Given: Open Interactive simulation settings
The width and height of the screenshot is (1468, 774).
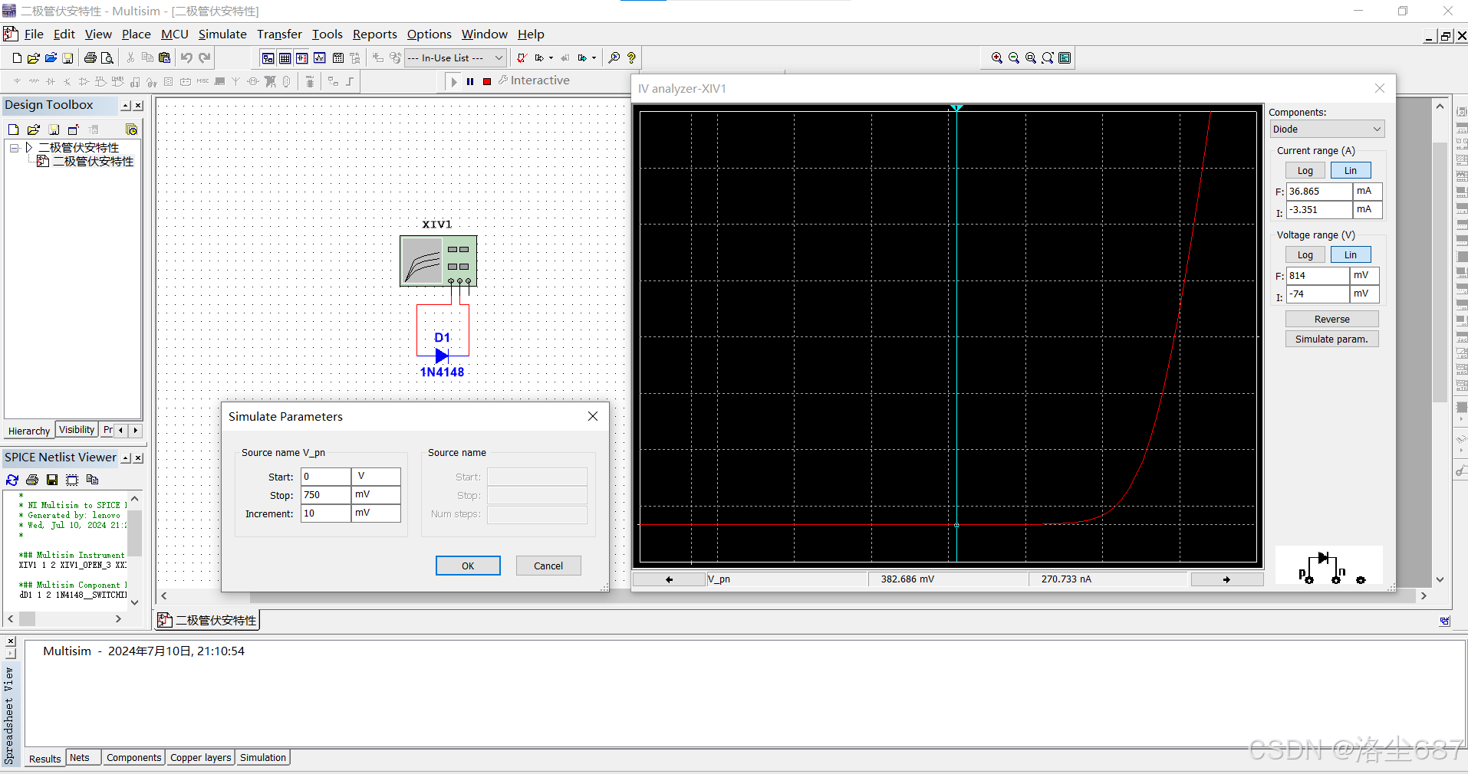Looking at the screenshot, I should pyautogui.click(x=534, y=80).
